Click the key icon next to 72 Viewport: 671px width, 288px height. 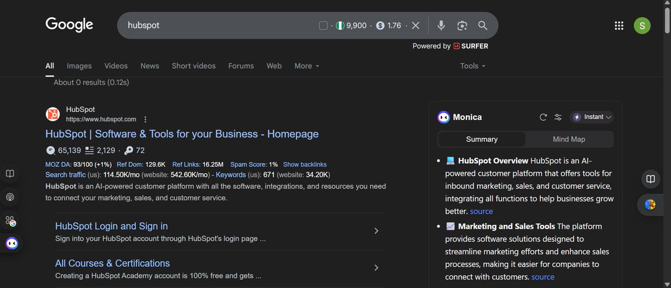click(128, 150)
